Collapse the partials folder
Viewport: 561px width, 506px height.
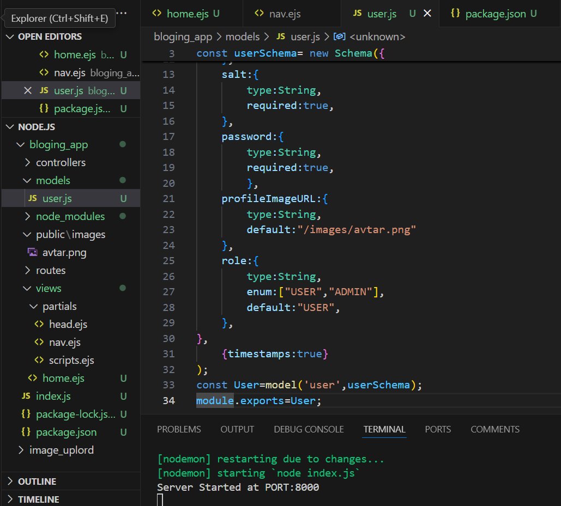coord(34,306)
